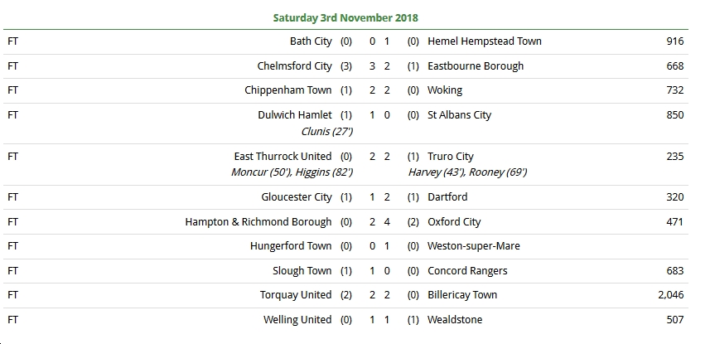Open Torquay United team link
Image resolution: width=715 pixels, height=344 pixels.
(x=296, y=295)
